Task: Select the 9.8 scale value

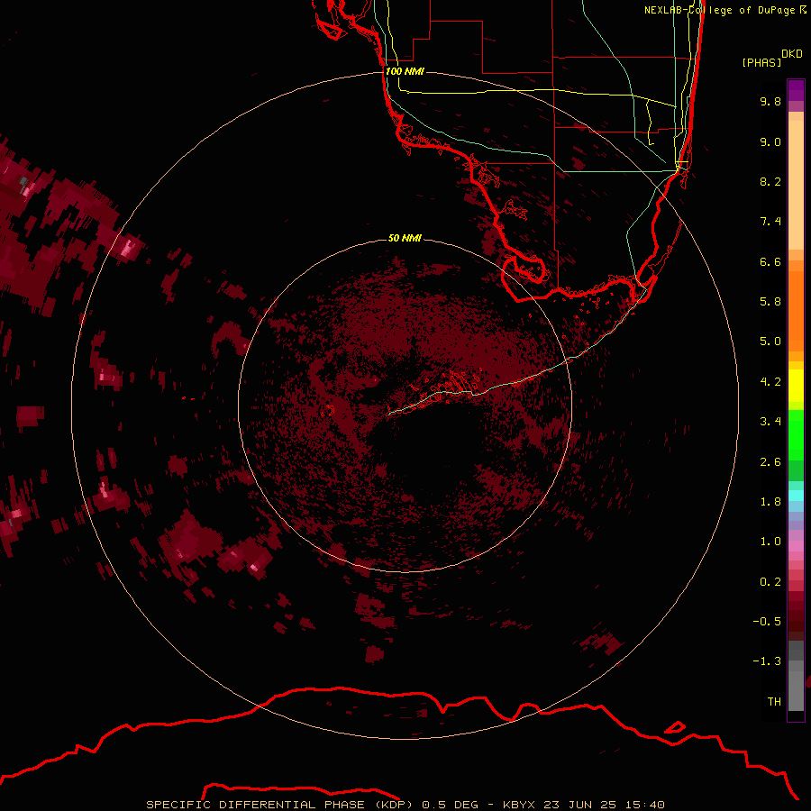Action: [770, 101]
